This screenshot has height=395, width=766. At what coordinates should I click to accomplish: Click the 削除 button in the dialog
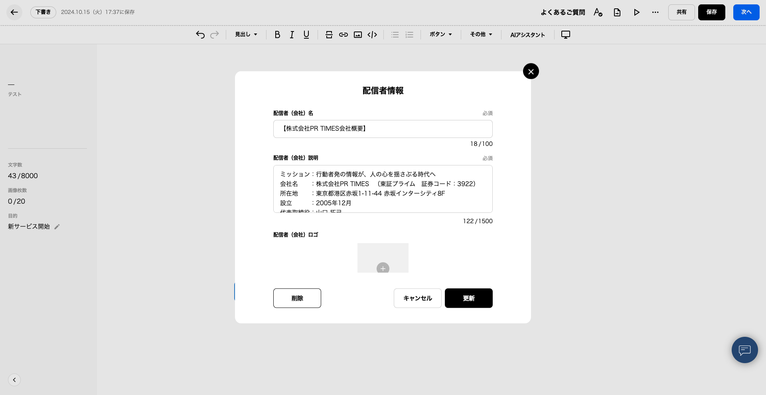tap(297, 298)
